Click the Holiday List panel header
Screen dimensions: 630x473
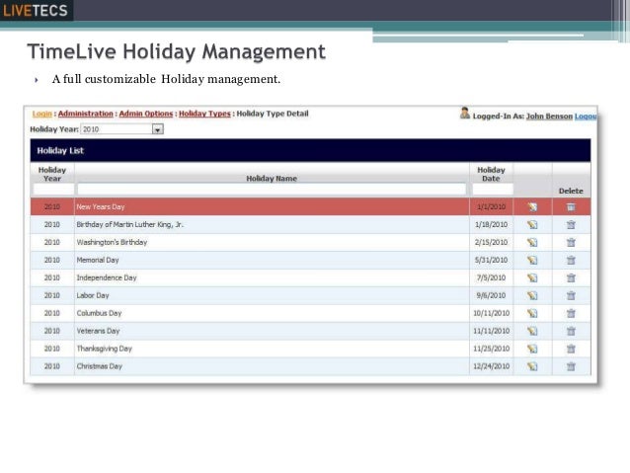[x=310, y=151]
